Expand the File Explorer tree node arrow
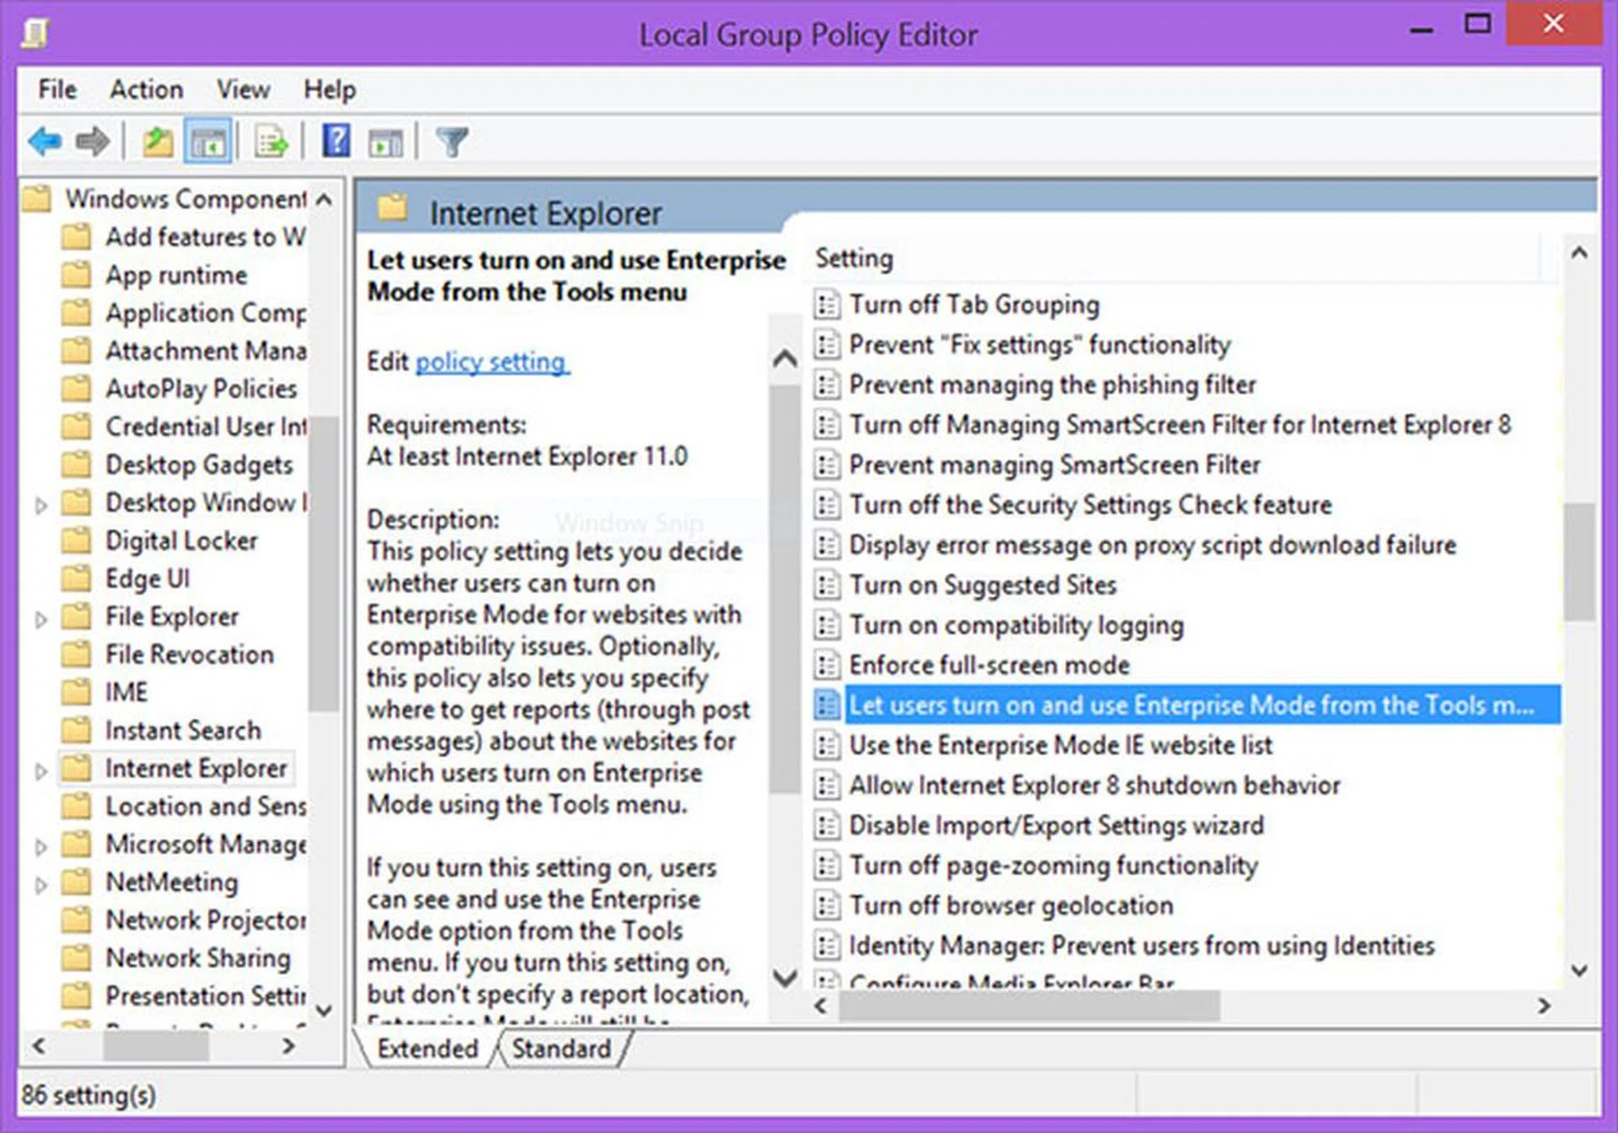Screen dimensions: 1618x1133 pos(40,619)
